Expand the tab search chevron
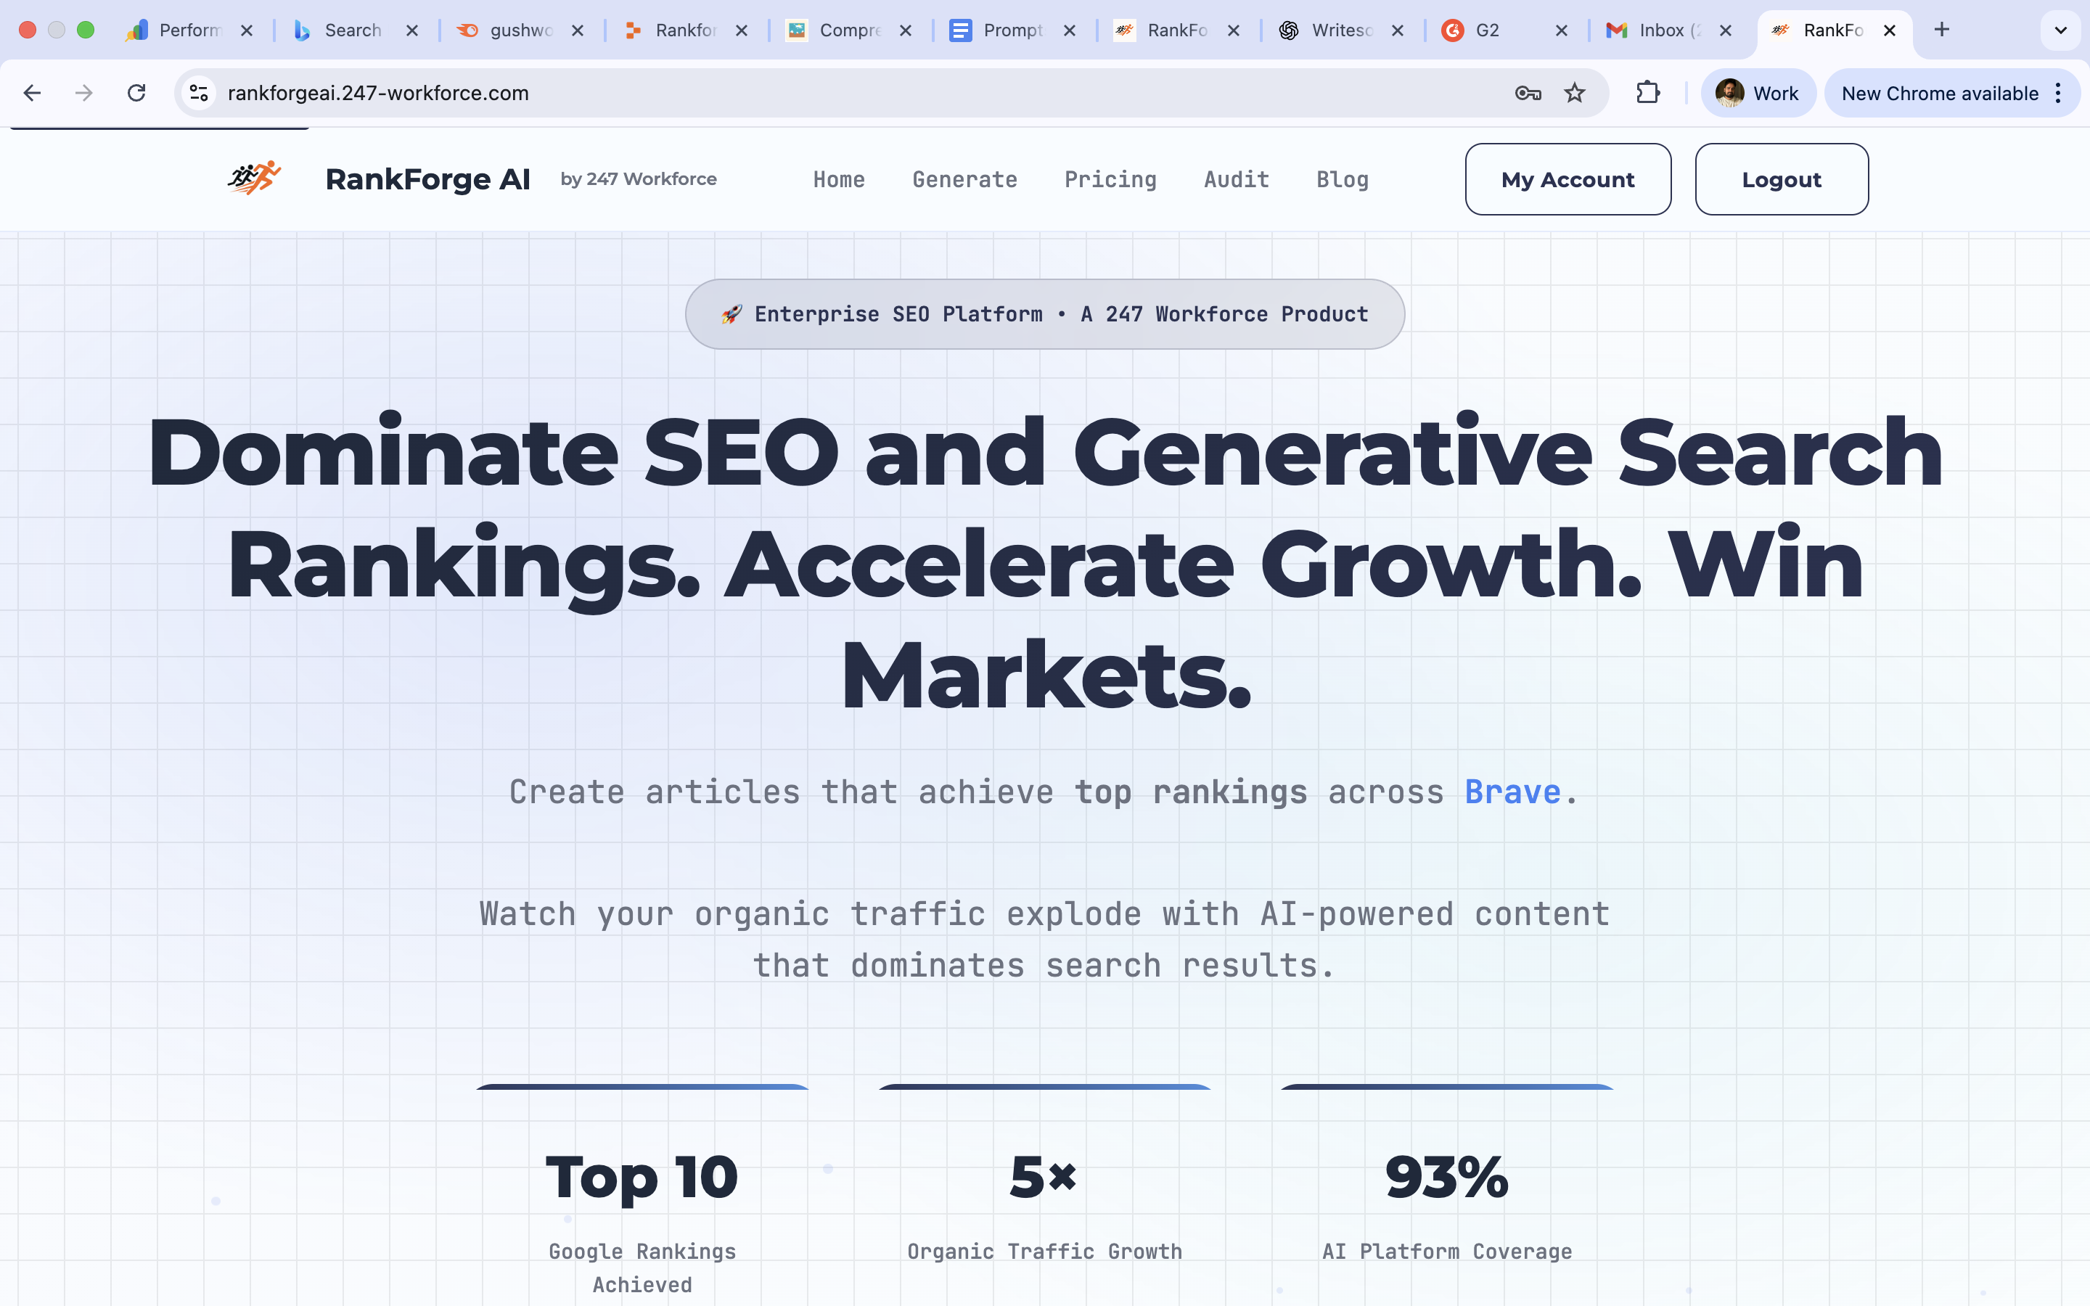2090x1306 pixels. pyautogui.click(x=2061, y=30)
